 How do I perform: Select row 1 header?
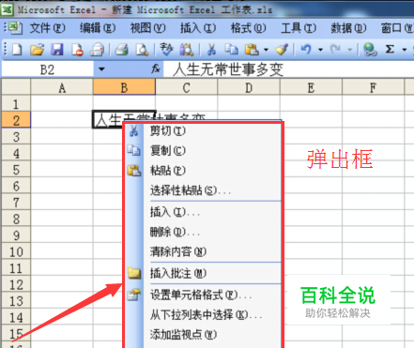[x=16, y=103]
